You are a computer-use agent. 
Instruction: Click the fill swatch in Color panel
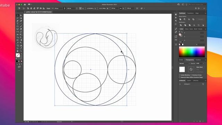click(180, 34)
